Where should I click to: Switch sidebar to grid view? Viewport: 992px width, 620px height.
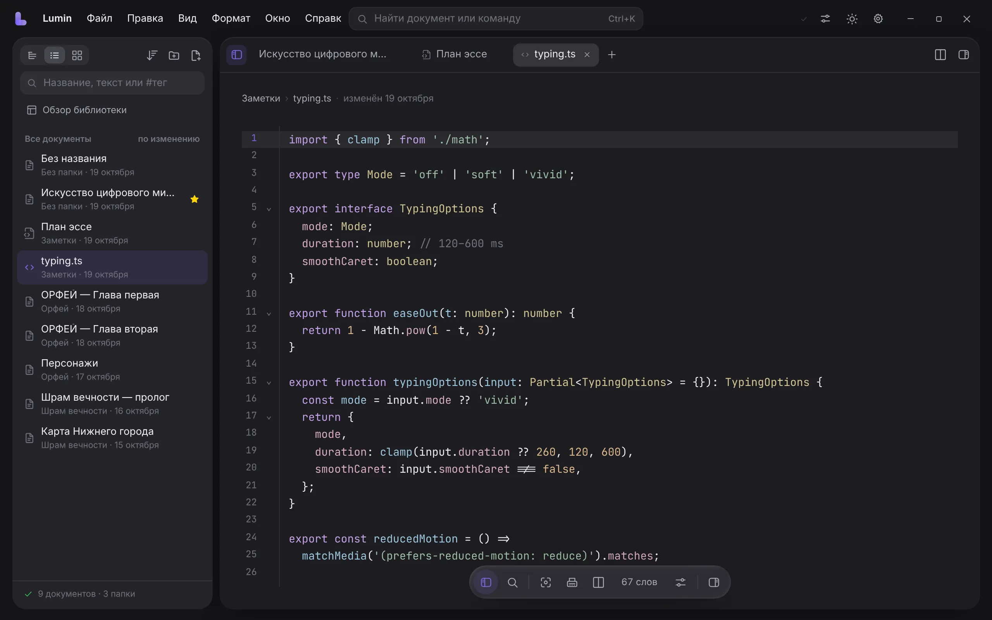pyautogui.click(x=77, y=55)
